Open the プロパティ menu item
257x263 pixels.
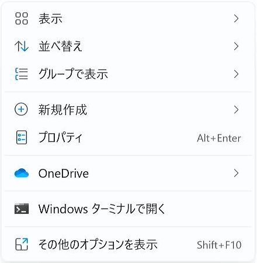pyautogui.click(x=128, y=138)
